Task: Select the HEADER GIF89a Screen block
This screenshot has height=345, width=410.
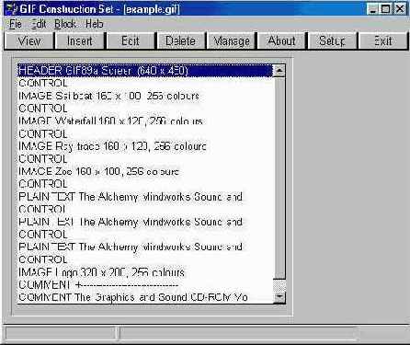Action: click(x=144, y=71)
